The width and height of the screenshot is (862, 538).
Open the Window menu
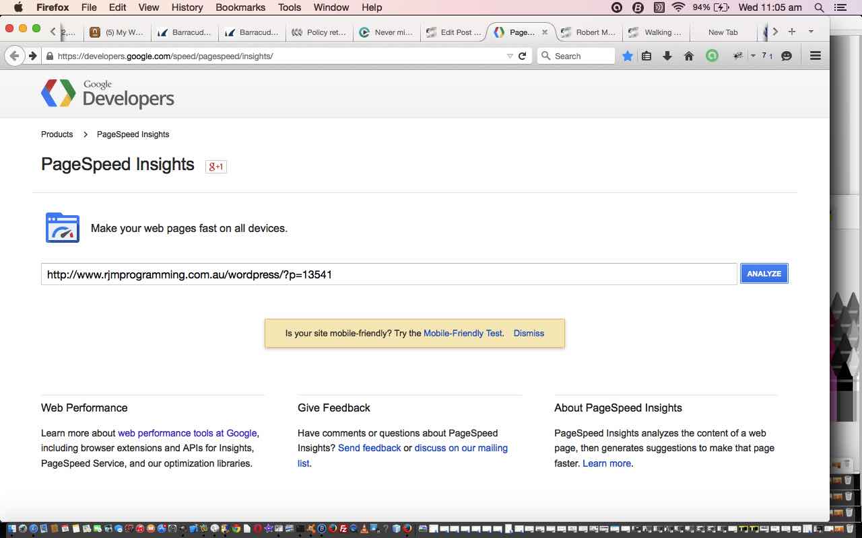(x=331, y=7)
